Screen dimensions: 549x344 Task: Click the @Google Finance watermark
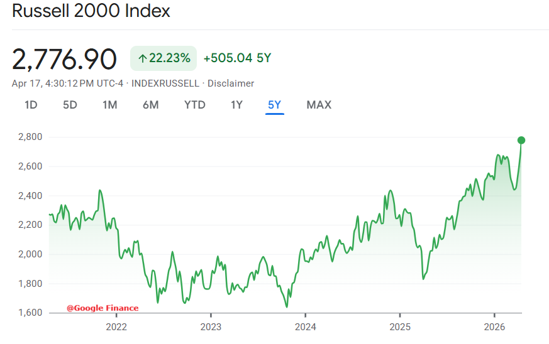[x=103, y=308]
